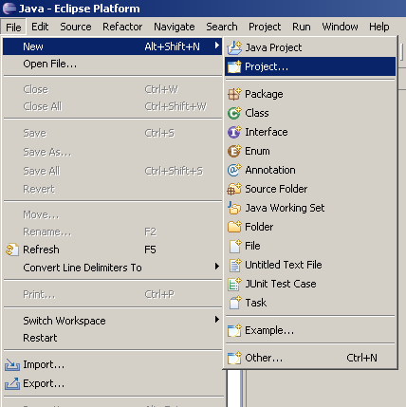Choose the Interface icon
This screenshot has height=407, width=406.
click(234, 132)
